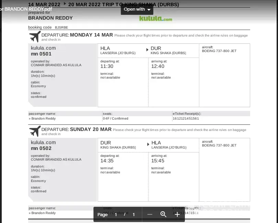The width and height of the screenshot is (278, 223).
Task: Click the zoom out minus icon
Action: pyautogui.click(x=150, y=214)
